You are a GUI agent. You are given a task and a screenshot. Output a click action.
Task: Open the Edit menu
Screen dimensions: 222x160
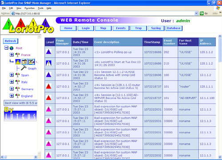point(11,8)
